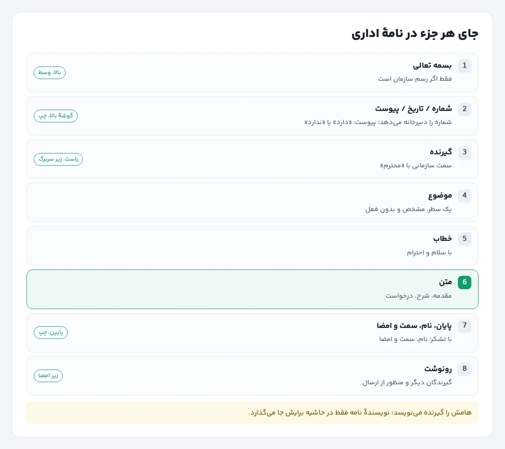Click the «زیر امضا» position tag
Viewport: 505px width, 449px height.
(48, 376)
